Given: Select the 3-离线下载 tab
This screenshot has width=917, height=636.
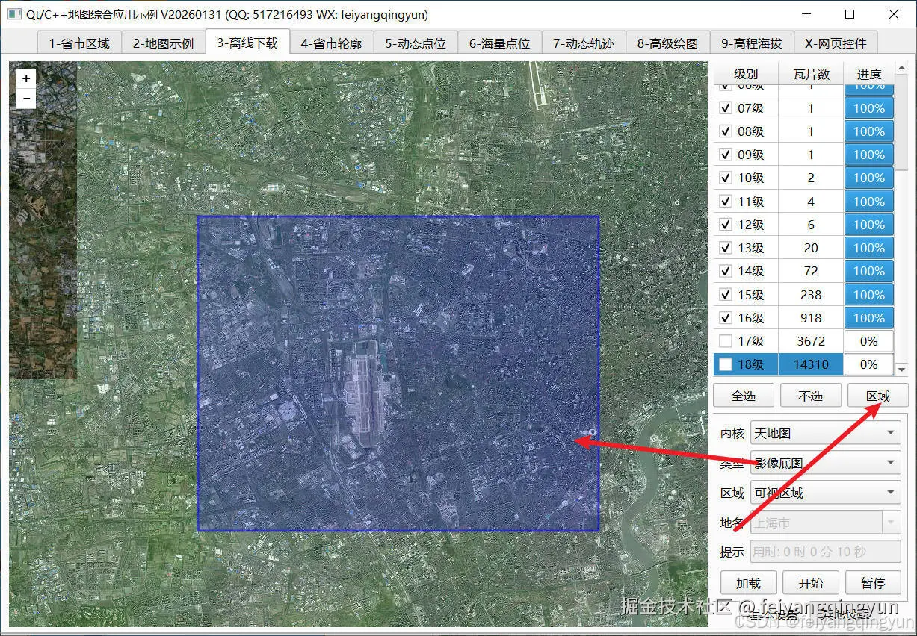Looking at the screenshot, I should pos(247,42).
